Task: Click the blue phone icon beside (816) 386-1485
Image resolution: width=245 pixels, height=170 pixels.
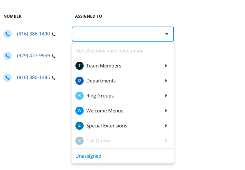Action: tap(8, 78)
